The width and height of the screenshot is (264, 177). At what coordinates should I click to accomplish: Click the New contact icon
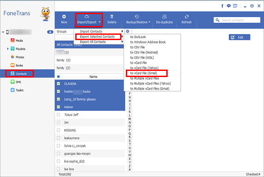tap(64, 16)
